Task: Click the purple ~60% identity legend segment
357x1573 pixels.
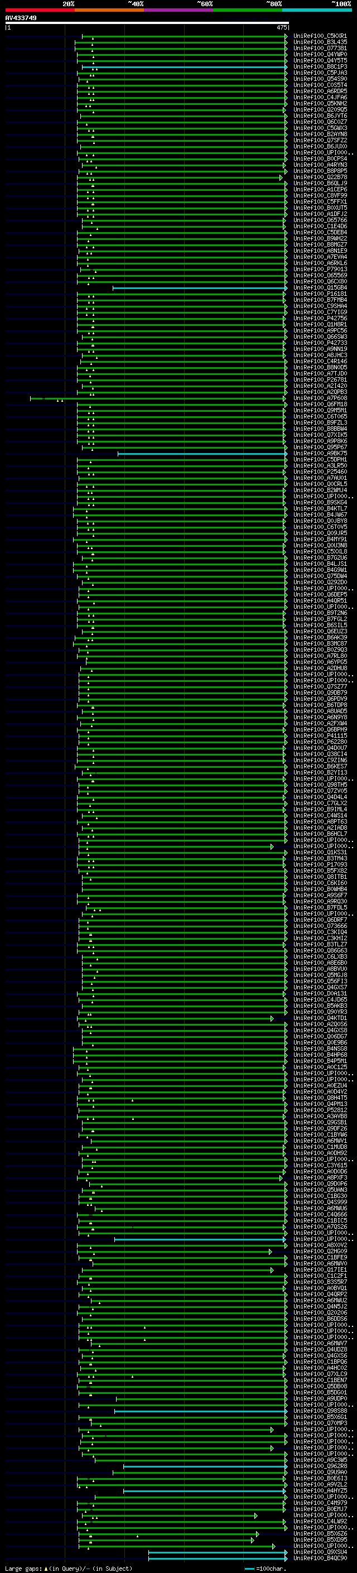Action: click(x=179, y=10)
